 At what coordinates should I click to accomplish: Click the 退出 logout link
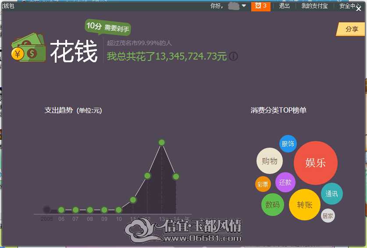pos(284,6)
